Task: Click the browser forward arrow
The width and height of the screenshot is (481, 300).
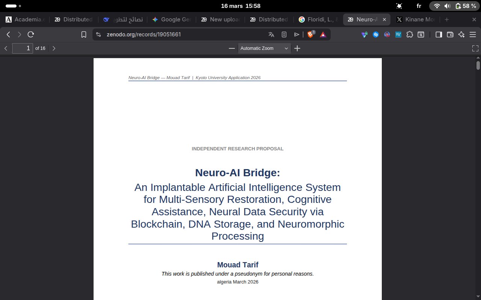Action: (x=20, y=34)
